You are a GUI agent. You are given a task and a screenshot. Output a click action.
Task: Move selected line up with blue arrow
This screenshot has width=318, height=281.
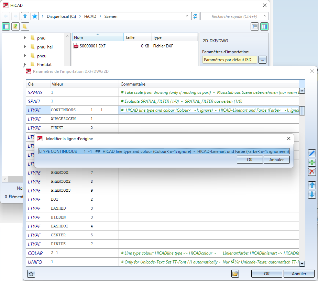point(312,186)
